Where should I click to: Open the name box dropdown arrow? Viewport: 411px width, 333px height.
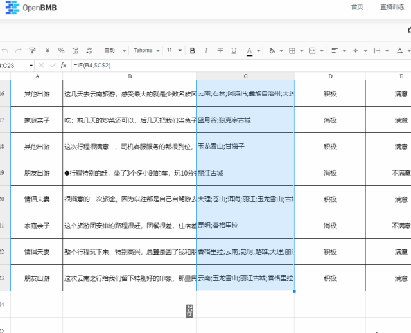point(31,66)
